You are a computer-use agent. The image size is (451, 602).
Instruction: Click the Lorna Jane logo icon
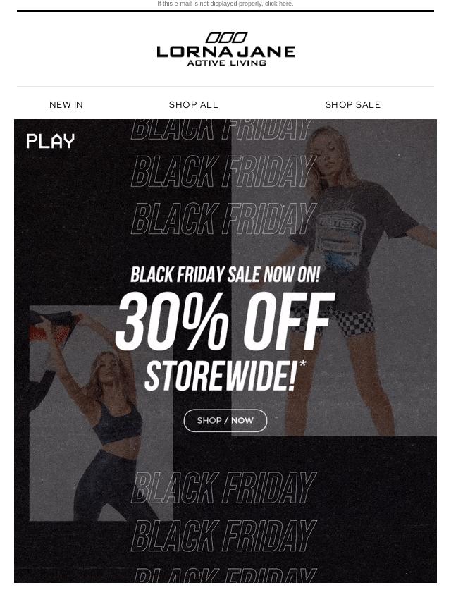pos(226,37)
